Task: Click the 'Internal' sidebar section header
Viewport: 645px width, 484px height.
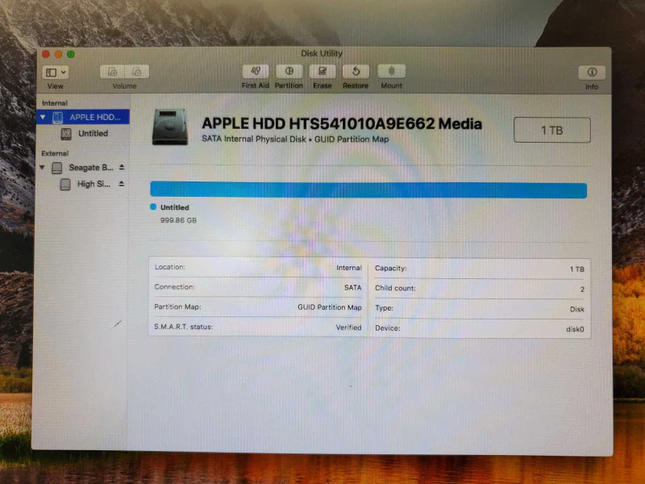Action: pos(55,103)
